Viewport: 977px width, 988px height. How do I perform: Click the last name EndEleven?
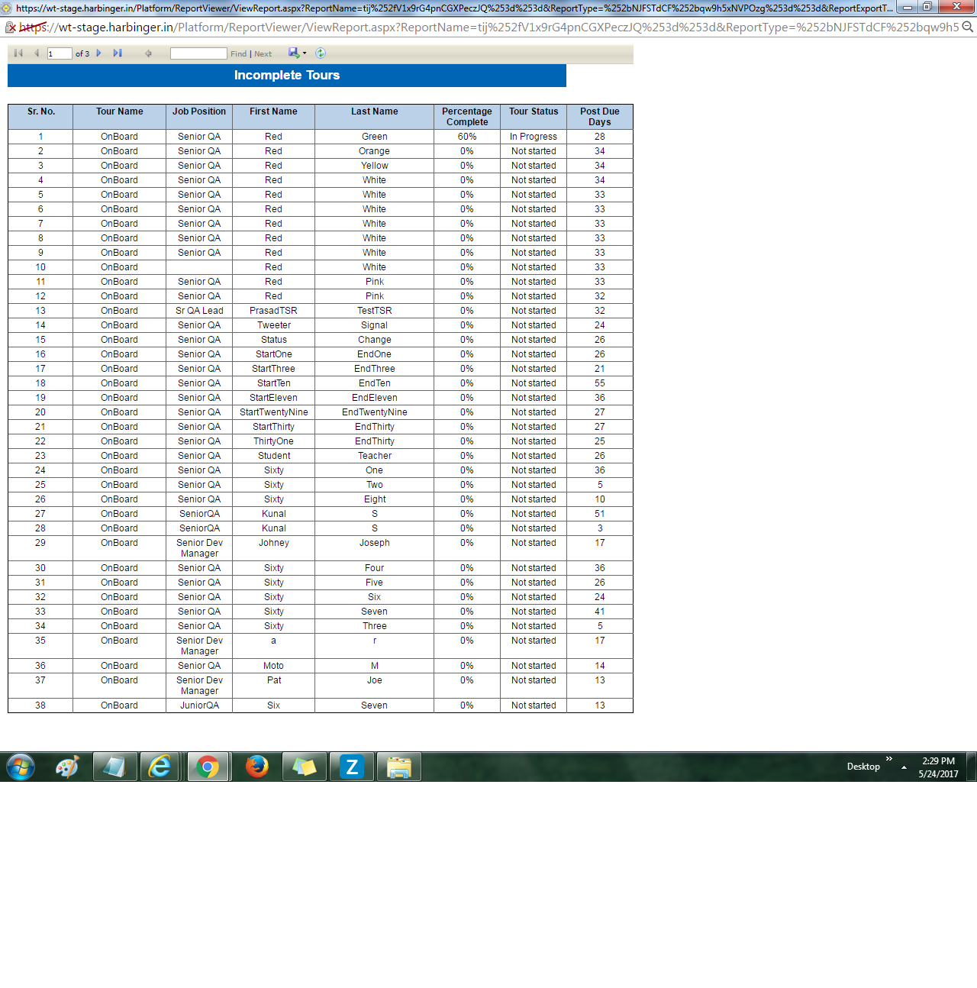pyautogui.click(x=375, y=398)
